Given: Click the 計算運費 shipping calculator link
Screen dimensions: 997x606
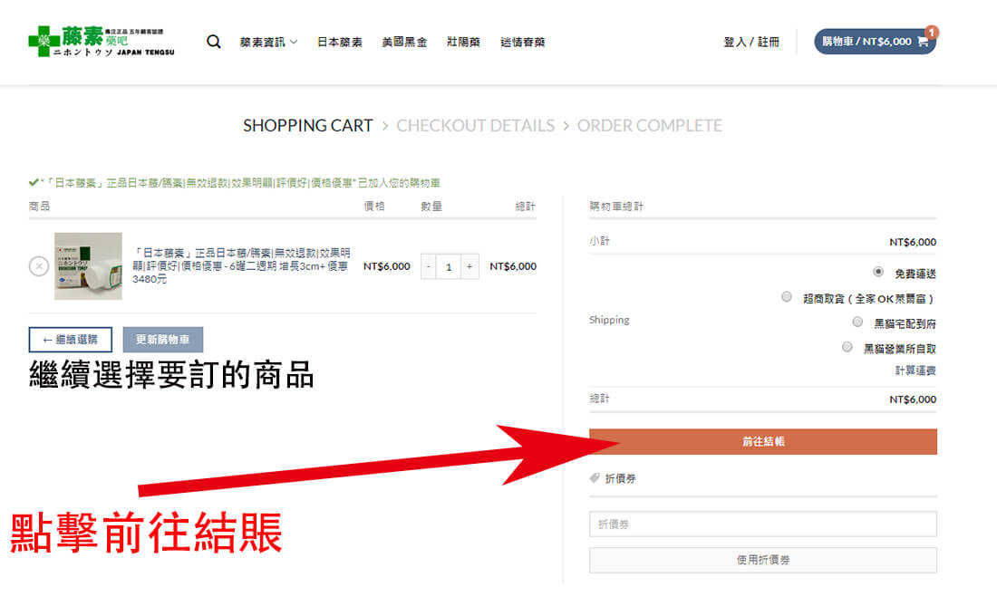Looking at the screenshot, I should pos(915,371).
